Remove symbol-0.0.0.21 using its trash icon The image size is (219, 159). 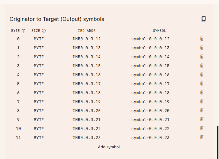202,119
